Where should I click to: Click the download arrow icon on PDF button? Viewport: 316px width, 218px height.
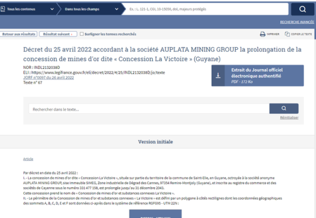pos(218,75)
